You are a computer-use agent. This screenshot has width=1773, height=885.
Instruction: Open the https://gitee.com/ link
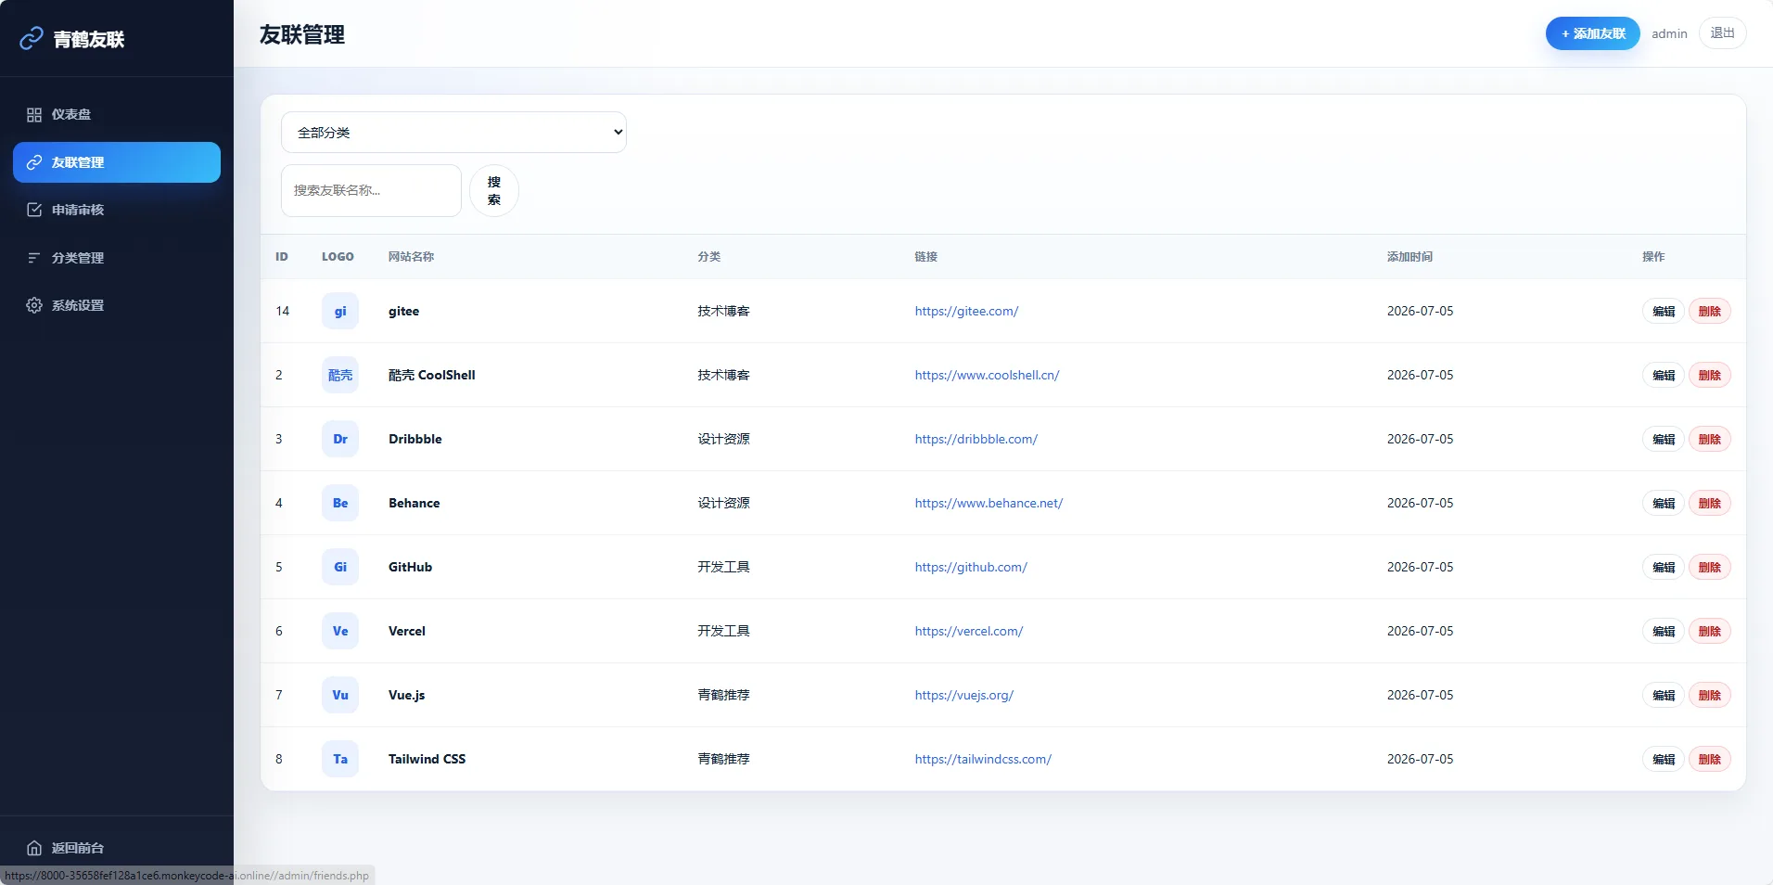966,311
